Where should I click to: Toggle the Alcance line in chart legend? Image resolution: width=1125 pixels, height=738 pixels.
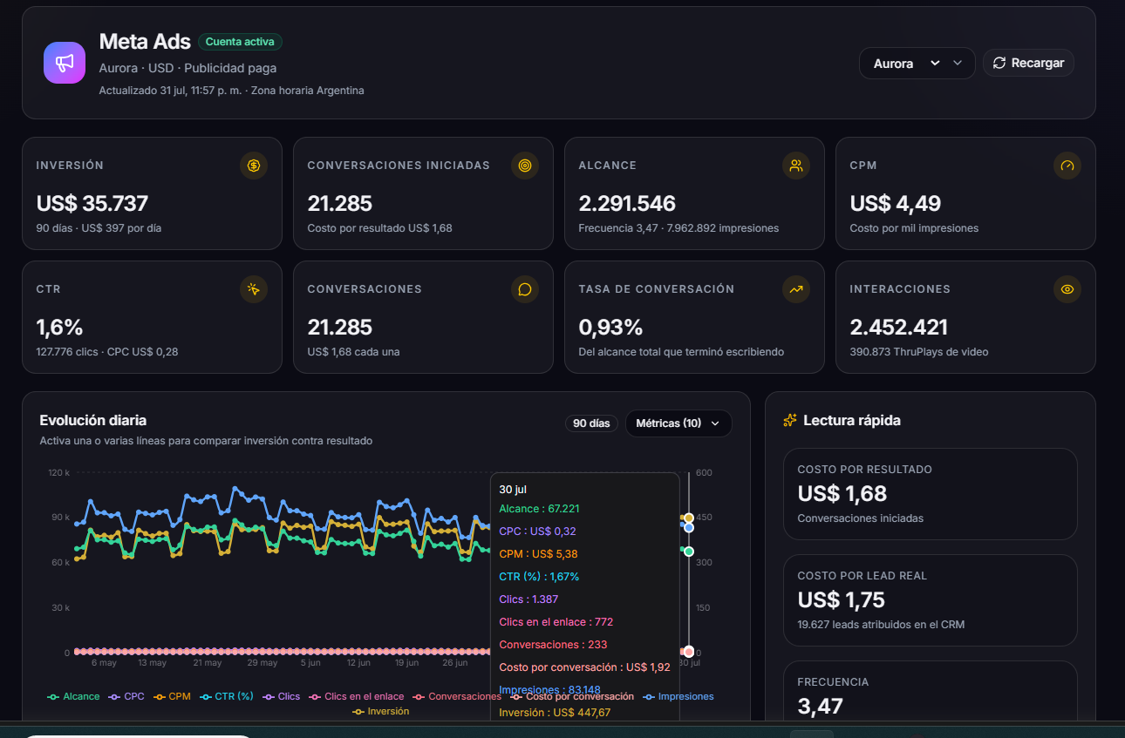(75, 696)
